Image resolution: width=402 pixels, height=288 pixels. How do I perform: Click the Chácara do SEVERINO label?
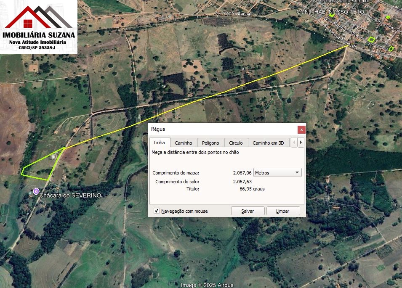(x=70, y=196)
